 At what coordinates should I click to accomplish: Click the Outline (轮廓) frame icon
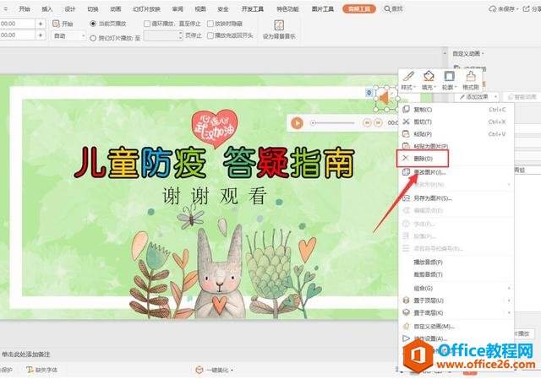(x=449, y=76)
